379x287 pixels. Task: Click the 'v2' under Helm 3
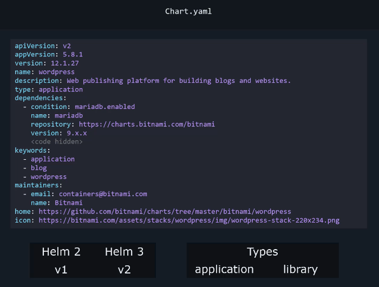[124, 270]
